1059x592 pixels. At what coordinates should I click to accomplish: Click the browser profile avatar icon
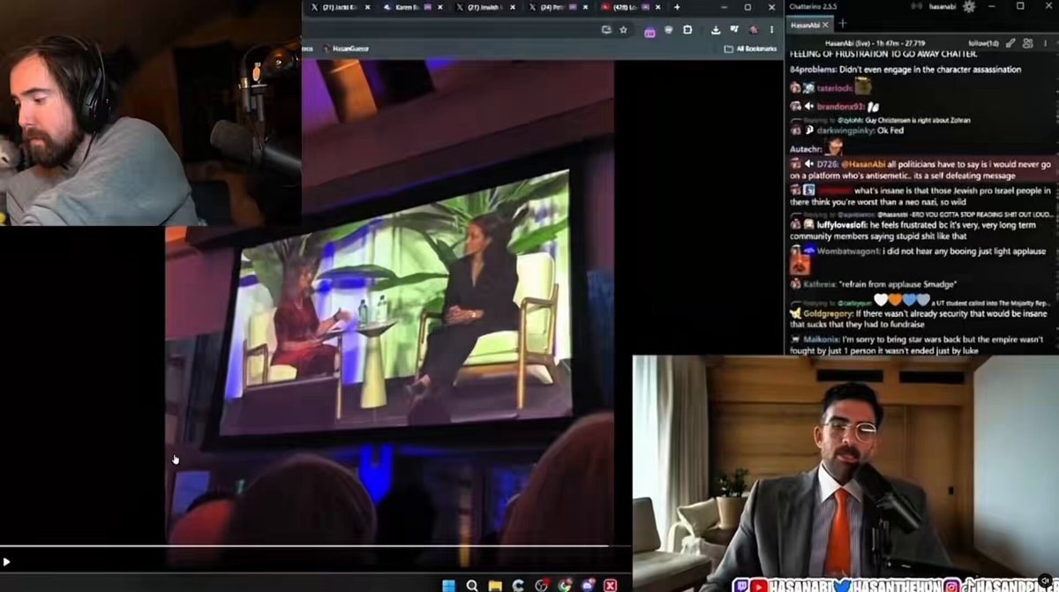pos(753,29)
